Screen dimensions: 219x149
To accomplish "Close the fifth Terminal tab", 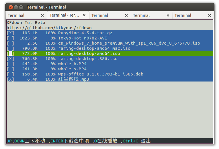I will 210,15.
